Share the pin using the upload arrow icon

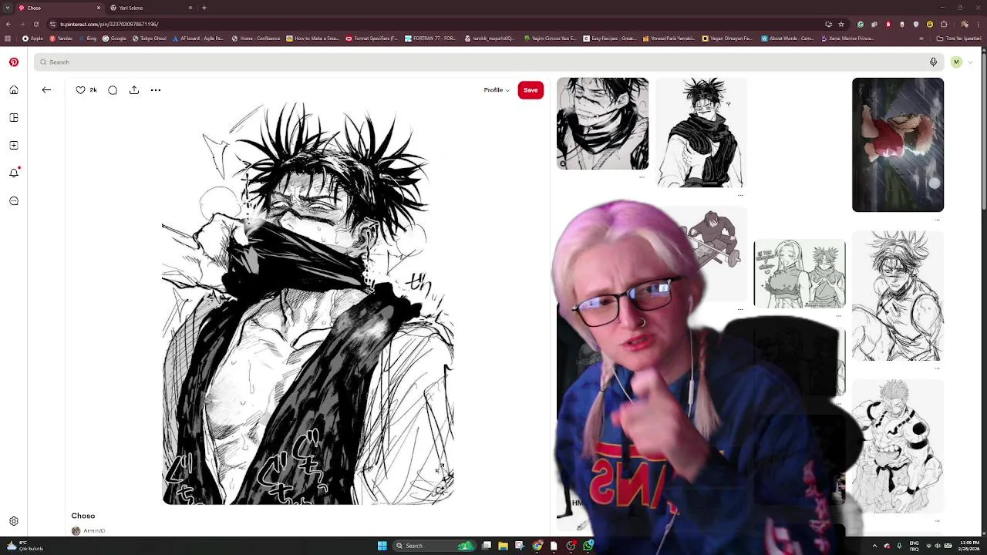[x=134, y=90]
